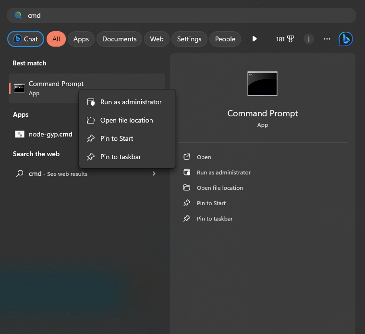The width and height of the screenshot is (365, 334).
Task: Open the three-dot options menu
Action: [x=327, y=39]
